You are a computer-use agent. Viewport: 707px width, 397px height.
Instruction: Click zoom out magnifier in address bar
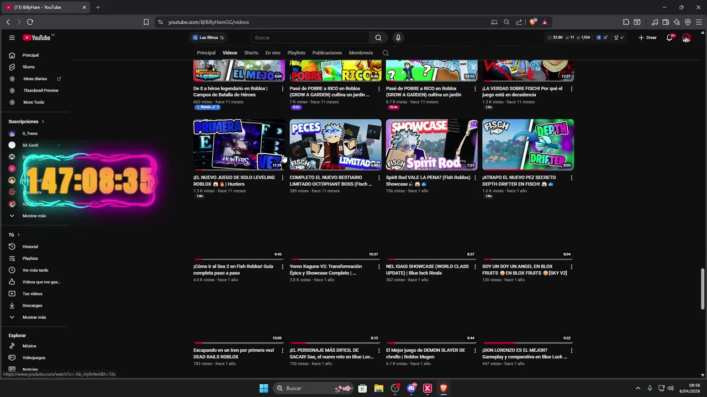click(506, 22)
